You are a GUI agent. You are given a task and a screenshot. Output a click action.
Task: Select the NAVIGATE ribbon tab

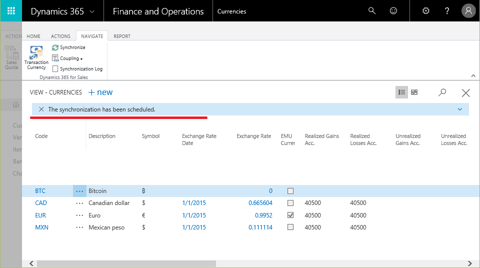coord(92,36)
